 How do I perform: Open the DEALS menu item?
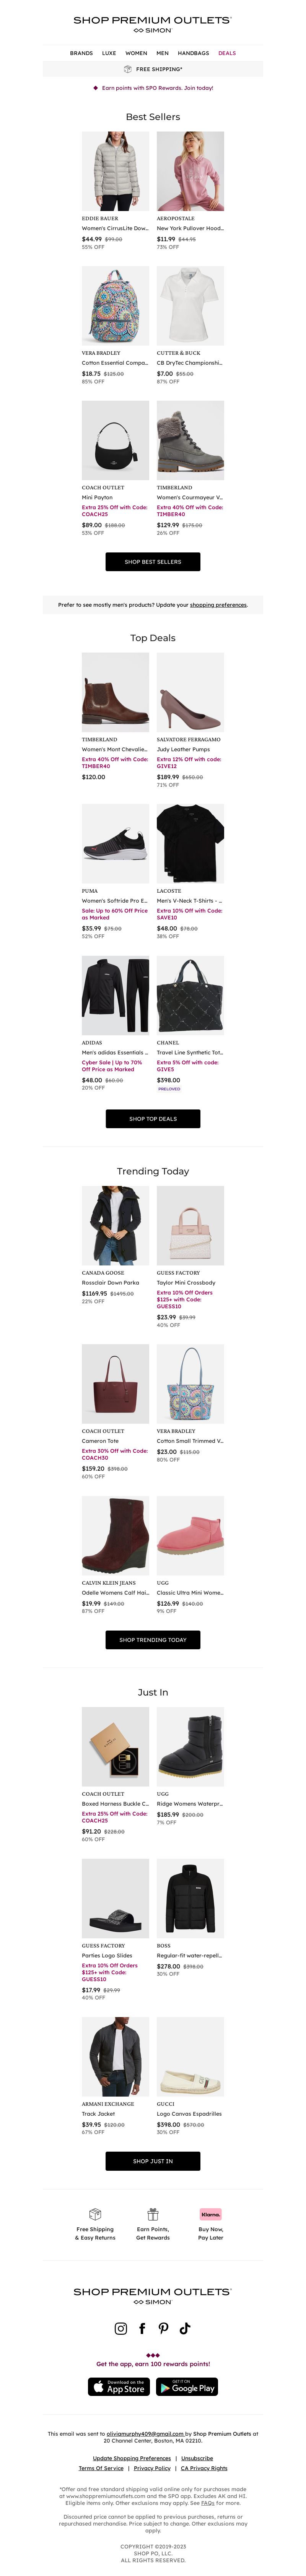tap(227, 53)
